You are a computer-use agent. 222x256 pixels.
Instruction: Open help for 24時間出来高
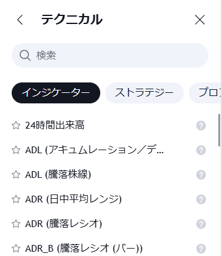click(x=201, y=126)
